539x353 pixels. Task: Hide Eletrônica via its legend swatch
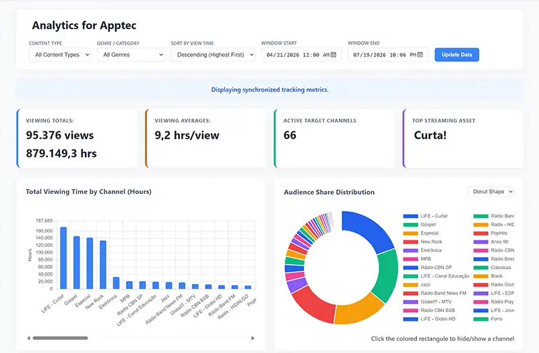click(410, 251)
